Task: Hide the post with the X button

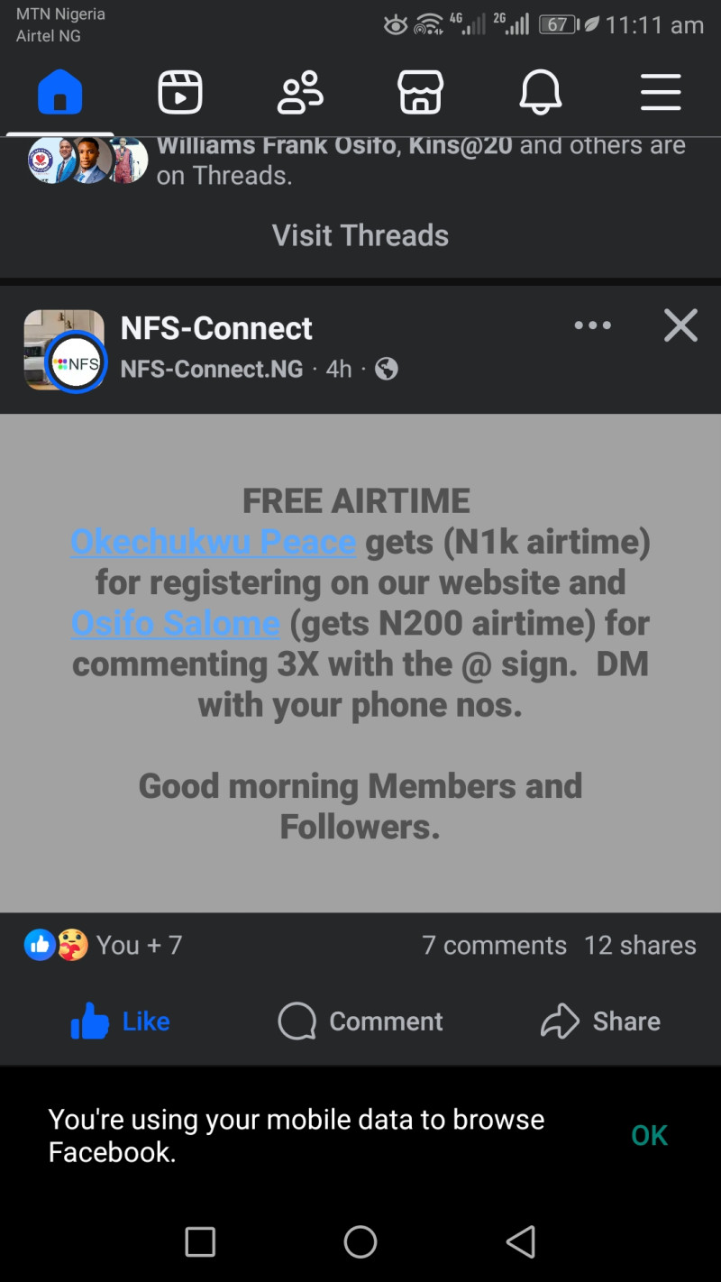Action: 680,325
